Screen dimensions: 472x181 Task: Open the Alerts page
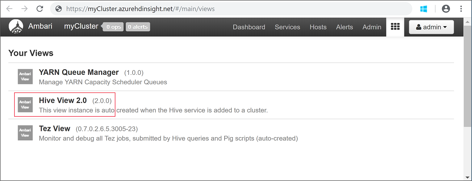(x=344, y=27)
